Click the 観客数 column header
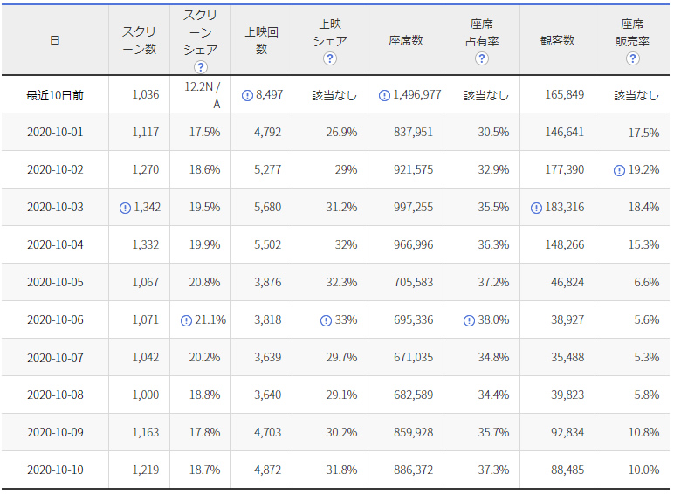The image size is (674, 494). (x=557, y=41)
